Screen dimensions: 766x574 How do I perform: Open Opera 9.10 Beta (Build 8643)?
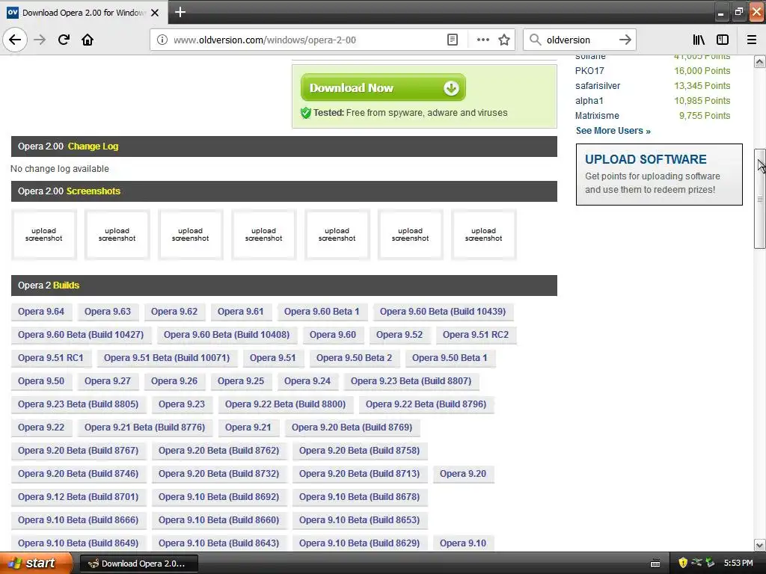tap(218, 543)
